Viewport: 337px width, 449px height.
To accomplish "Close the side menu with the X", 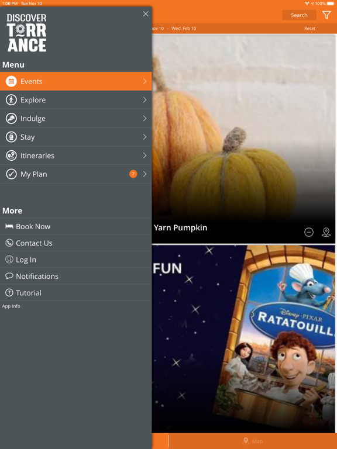I will (146, 14).
